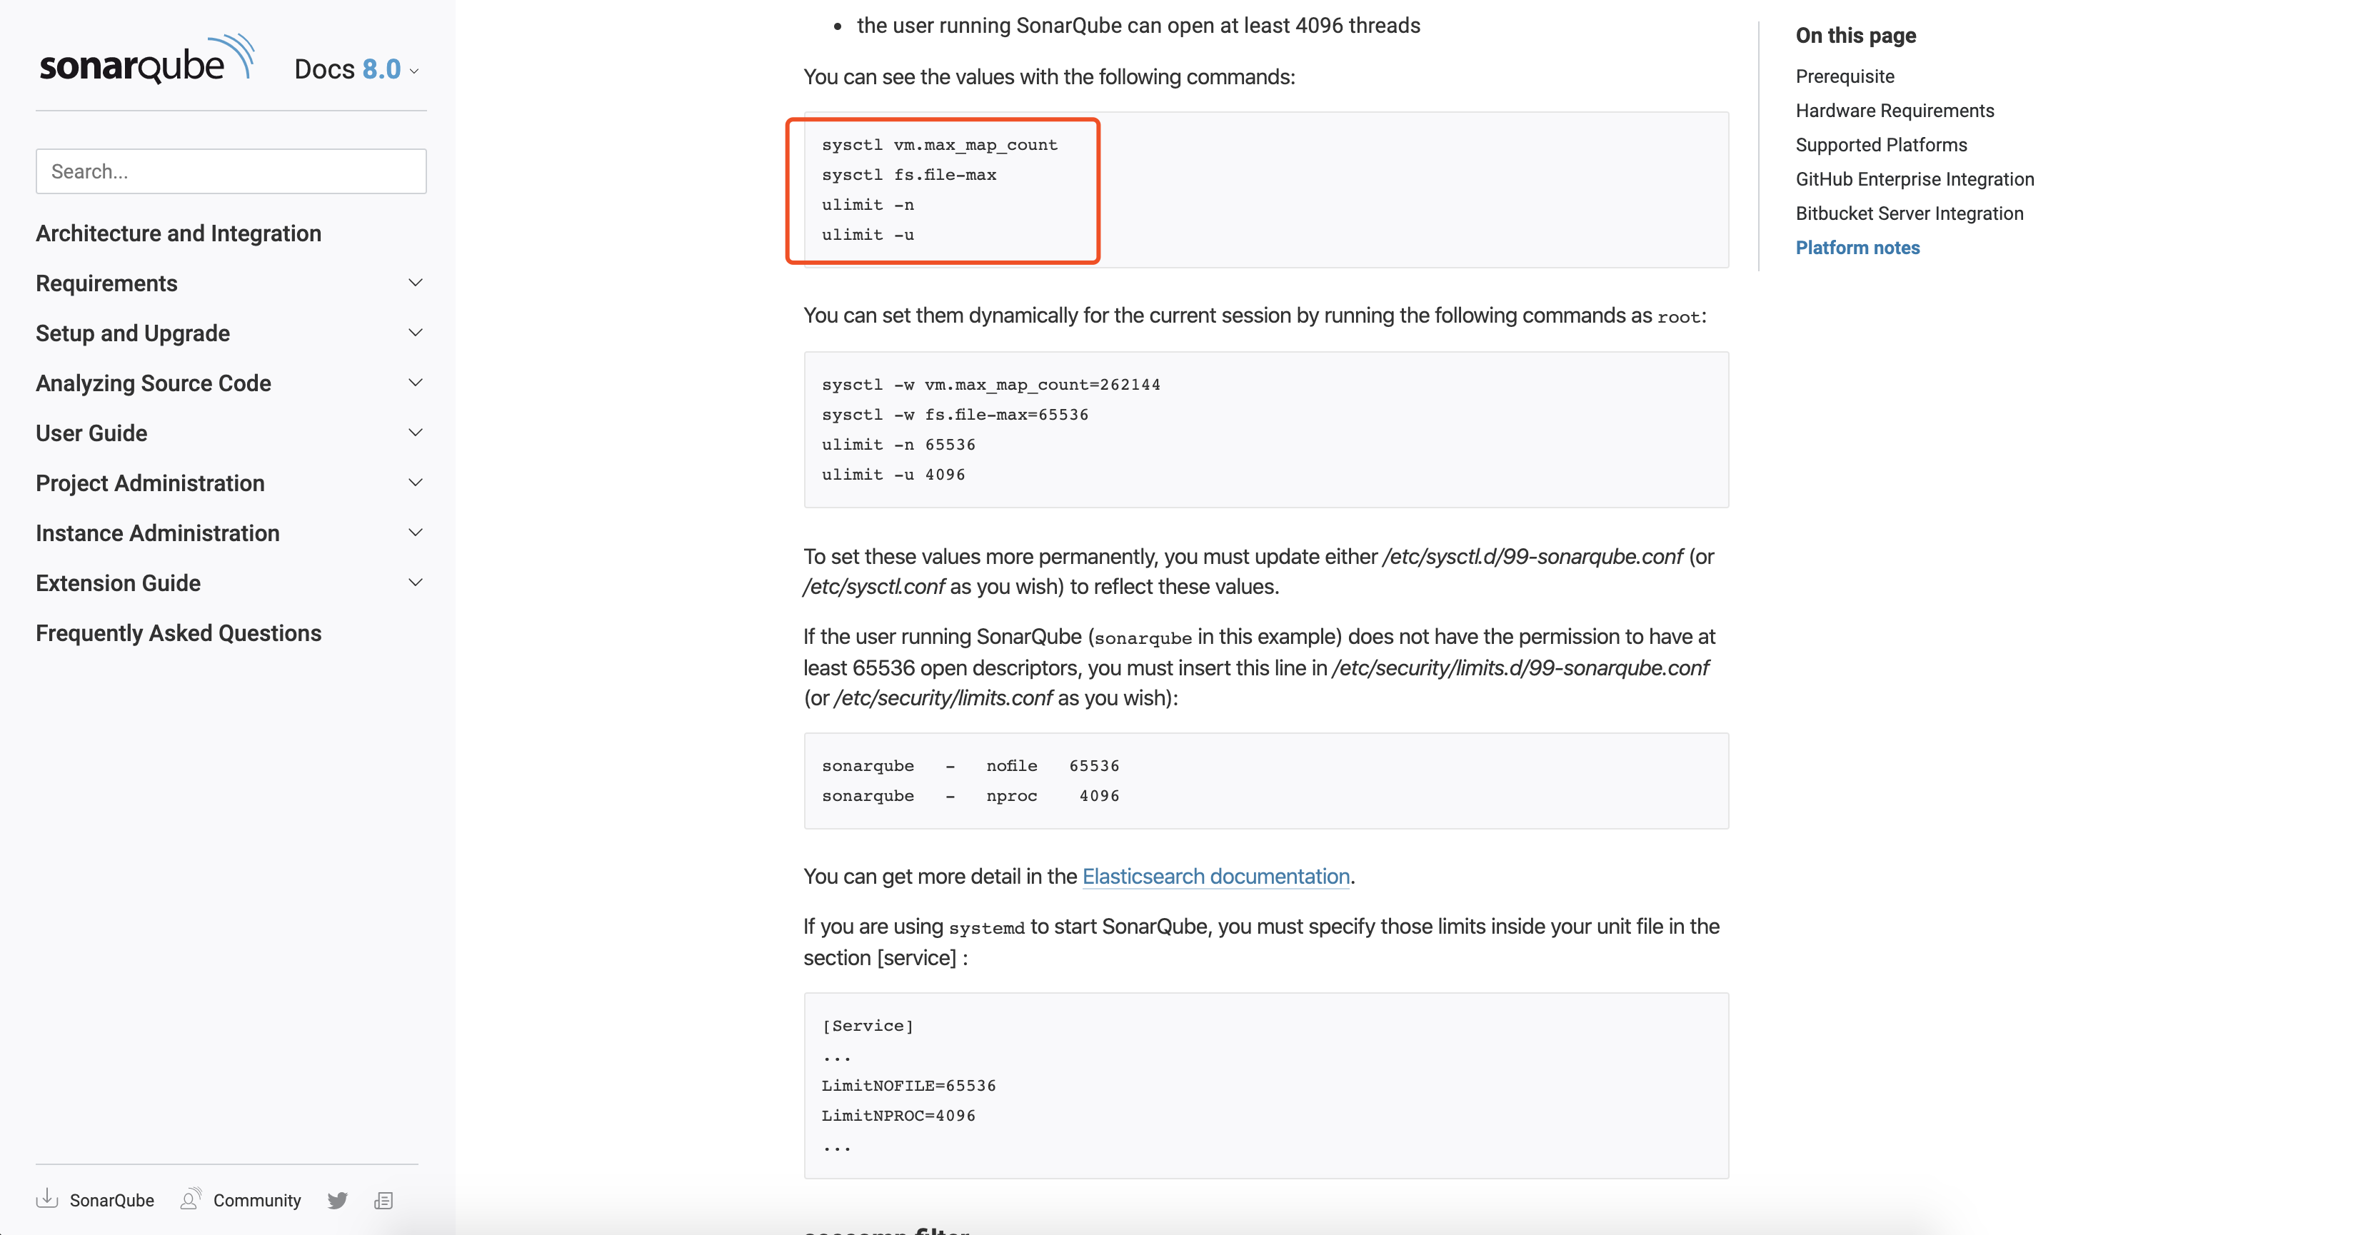Viewport: 2358px width, 1235px height.
Task: Go to Platform notes anchor
Action: [x=1857, y=248]
